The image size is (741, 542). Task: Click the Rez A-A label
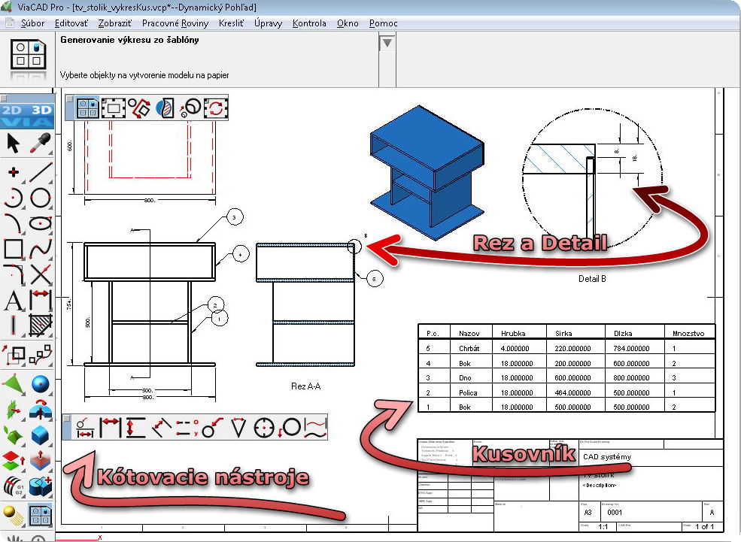305,386
